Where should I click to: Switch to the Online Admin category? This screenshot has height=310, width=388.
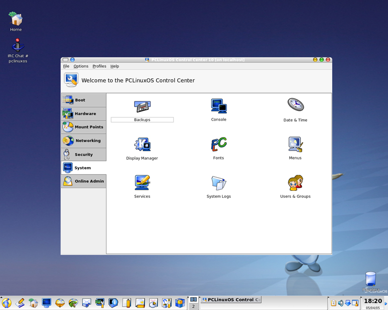84,181
